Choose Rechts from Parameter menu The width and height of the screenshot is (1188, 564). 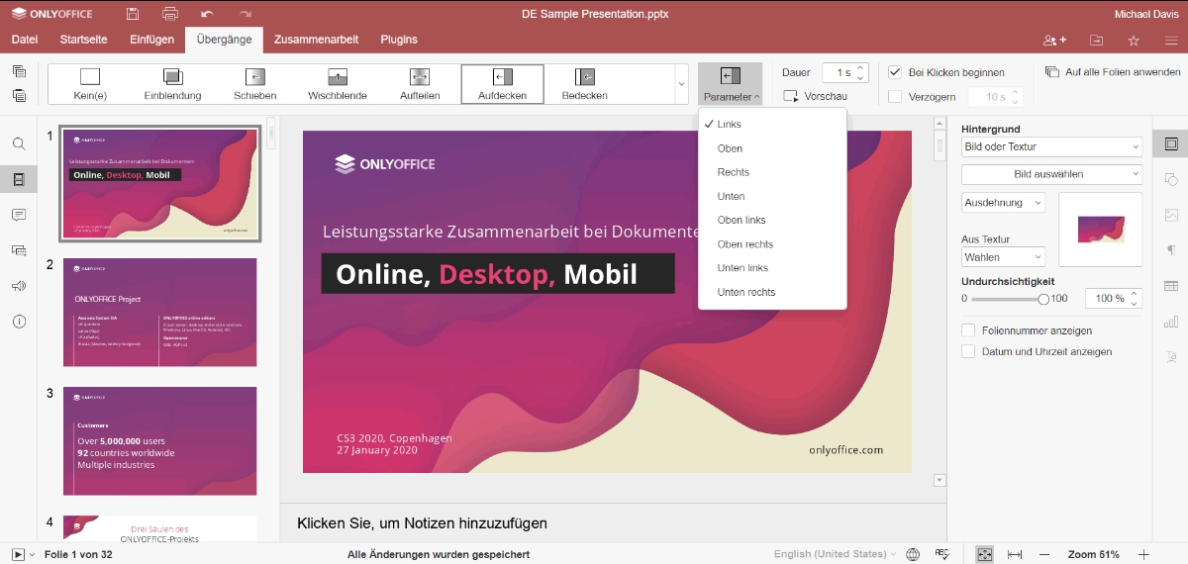click(x=772, y=172)
